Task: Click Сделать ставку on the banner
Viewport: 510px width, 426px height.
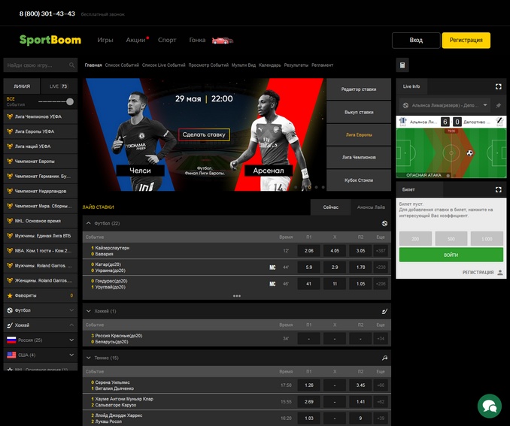Action: 204,134
